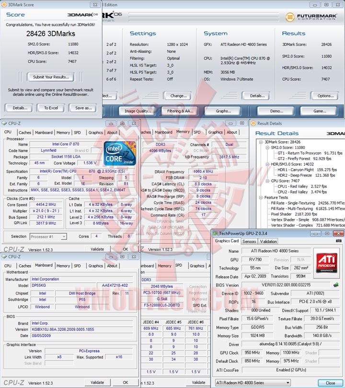Click OK in the CPU-Z Motherboard window

point(125,382)
